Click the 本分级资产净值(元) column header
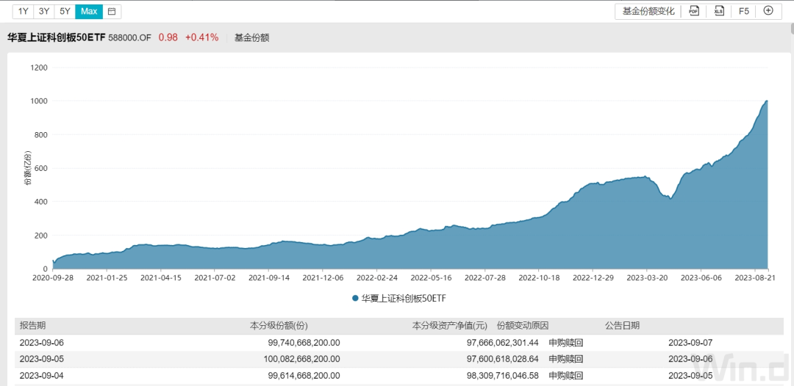The width and height of the screenshot is (794, 386). pyautogui.click(x=450, y=325)
